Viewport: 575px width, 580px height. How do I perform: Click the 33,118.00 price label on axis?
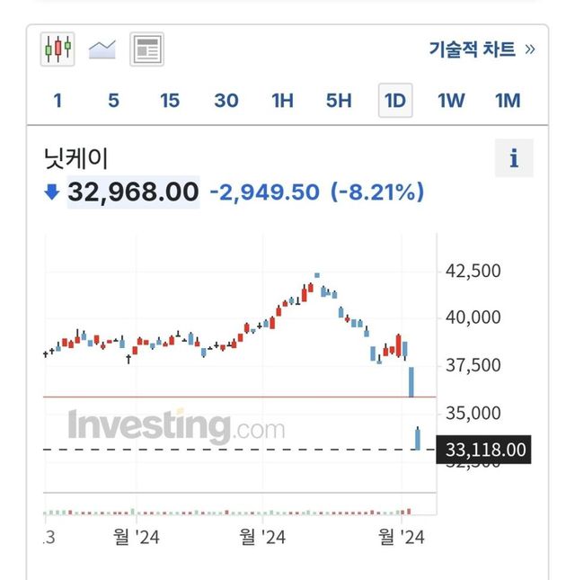(484, 449)
